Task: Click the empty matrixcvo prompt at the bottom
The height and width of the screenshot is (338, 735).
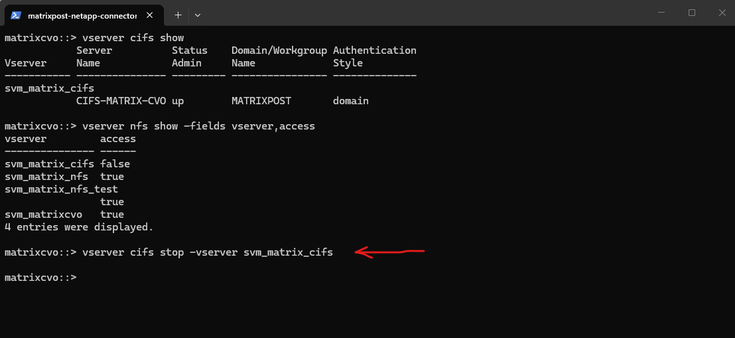Action: pyautogui.click(x=40, y=278)
